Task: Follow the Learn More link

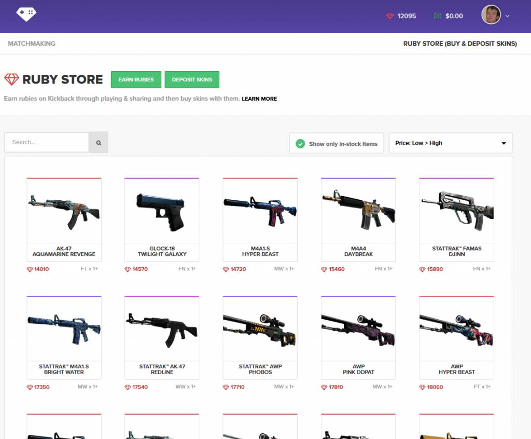Action: [259, 99]
